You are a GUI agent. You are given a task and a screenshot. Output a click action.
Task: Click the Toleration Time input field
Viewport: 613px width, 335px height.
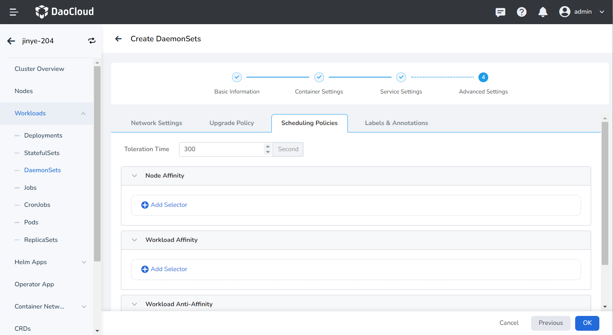coord(221,149)
